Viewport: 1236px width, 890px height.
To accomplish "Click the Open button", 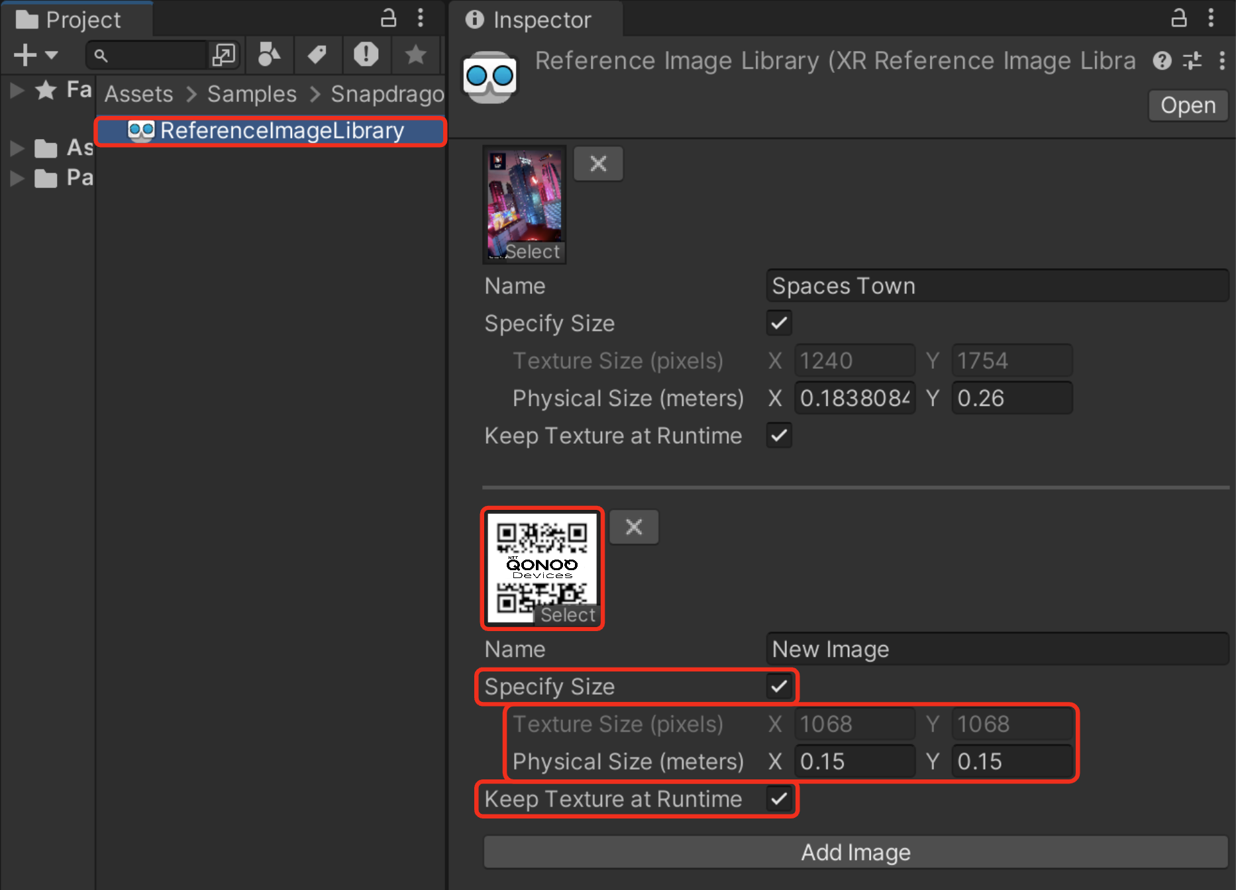I will coord(1188,105).
